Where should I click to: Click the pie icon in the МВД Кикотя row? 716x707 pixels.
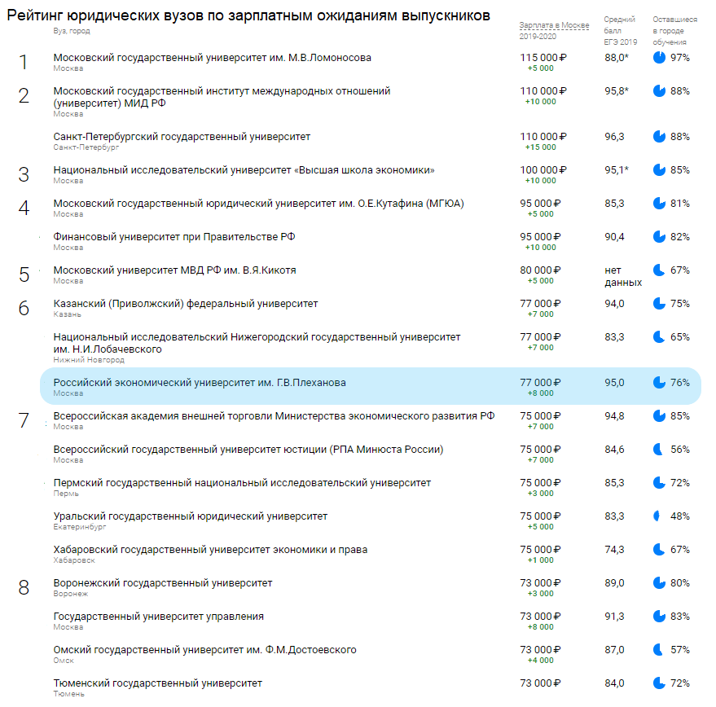[x=659, y=270]
